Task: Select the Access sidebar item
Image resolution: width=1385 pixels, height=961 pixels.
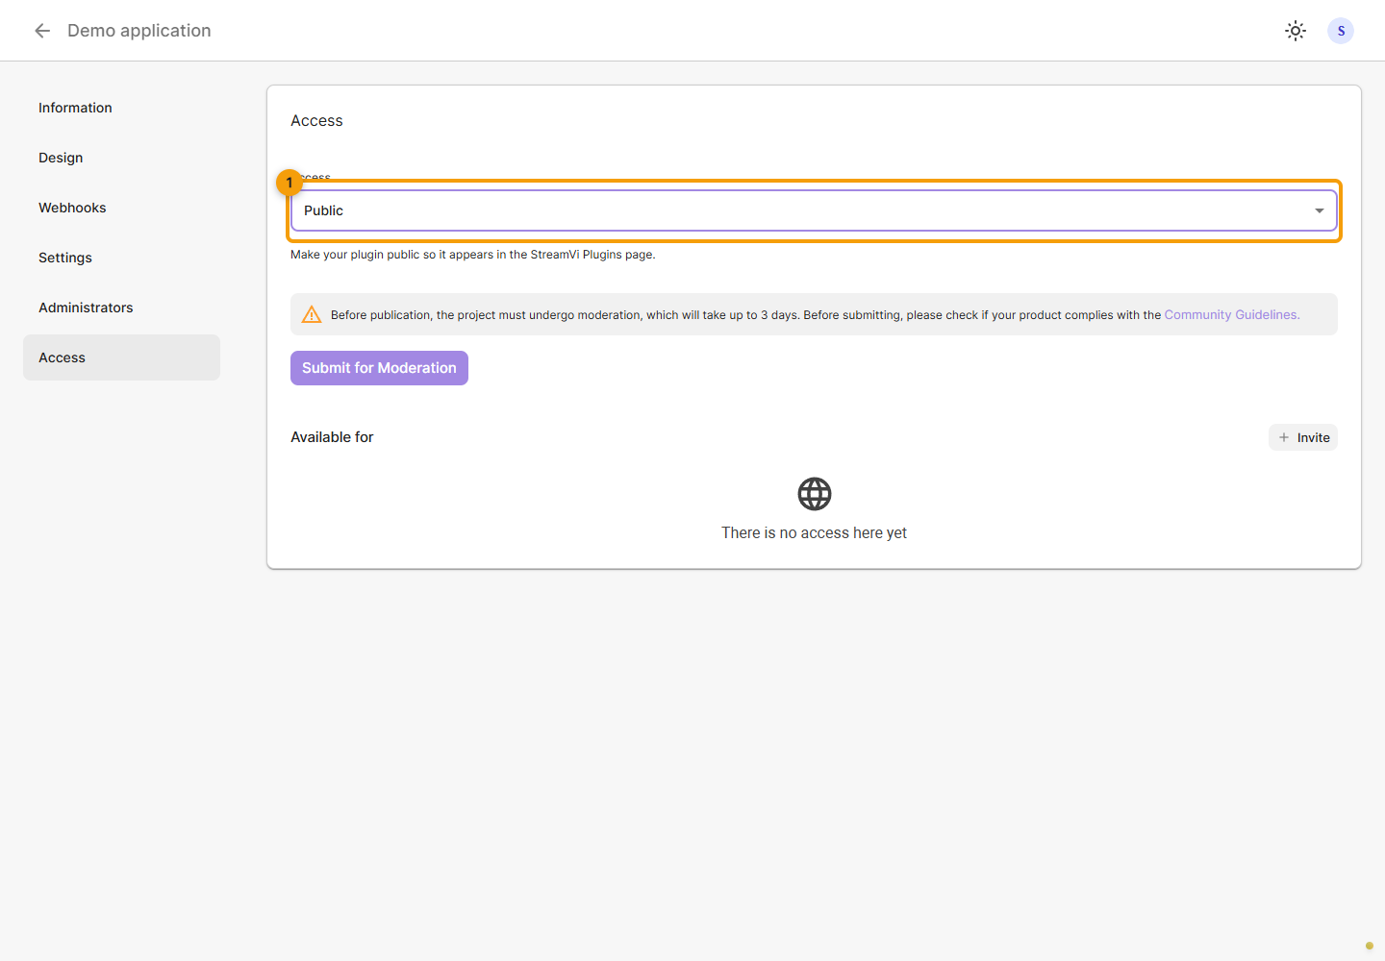Action: 121,357
